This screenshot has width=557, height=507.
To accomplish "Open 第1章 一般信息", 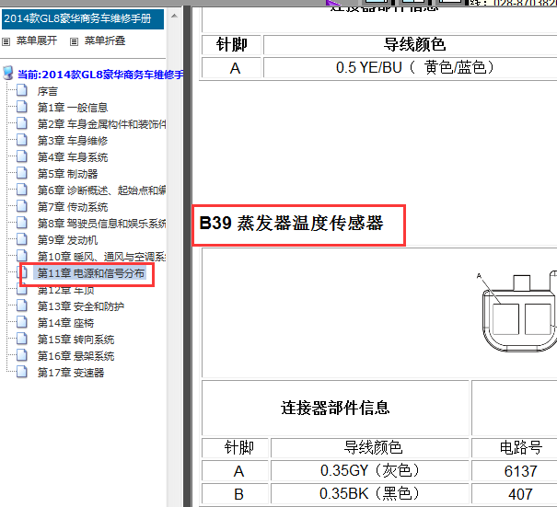I will tap(73, 108).
